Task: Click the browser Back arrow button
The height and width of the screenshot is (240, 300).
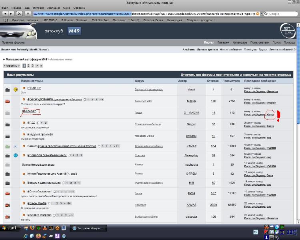Action: (x=4, y=14)
